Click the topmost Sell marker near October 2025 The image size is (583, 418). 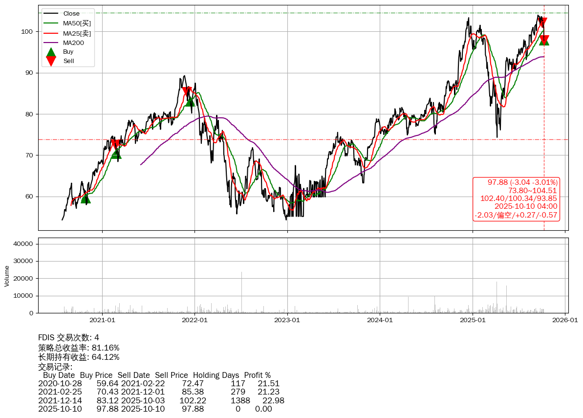tap(542, 22)
